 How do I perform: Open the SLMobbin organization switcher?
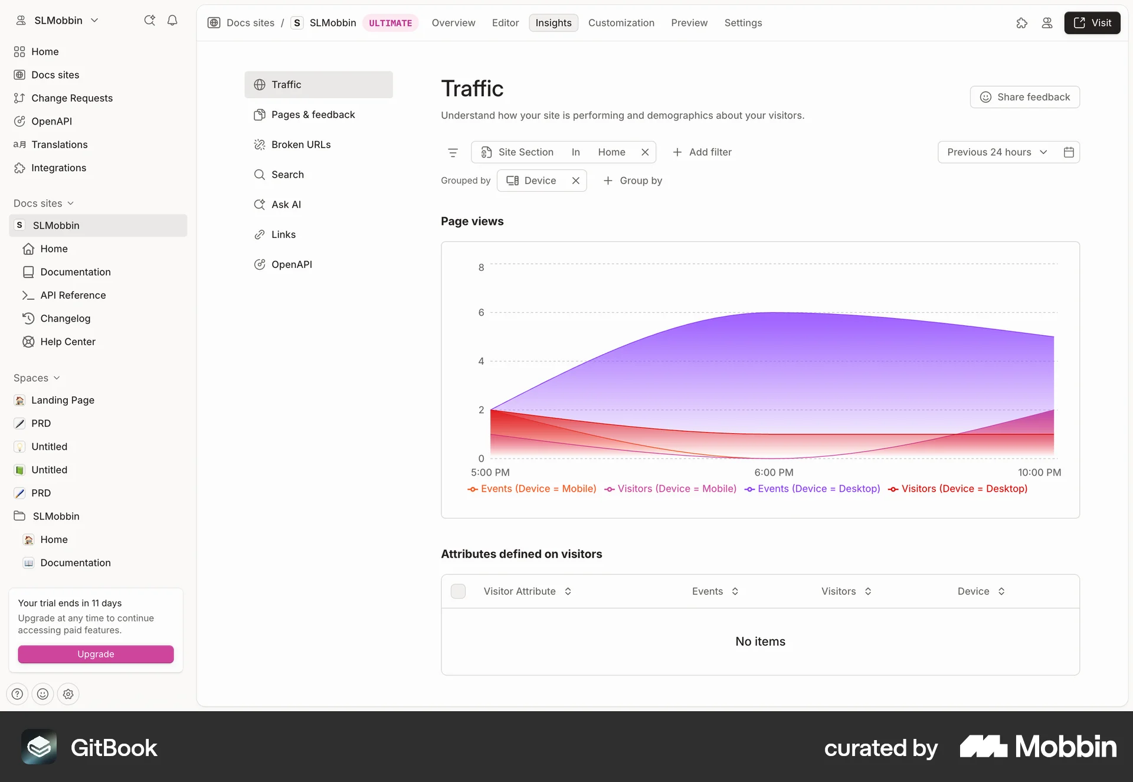coord(57,20)
